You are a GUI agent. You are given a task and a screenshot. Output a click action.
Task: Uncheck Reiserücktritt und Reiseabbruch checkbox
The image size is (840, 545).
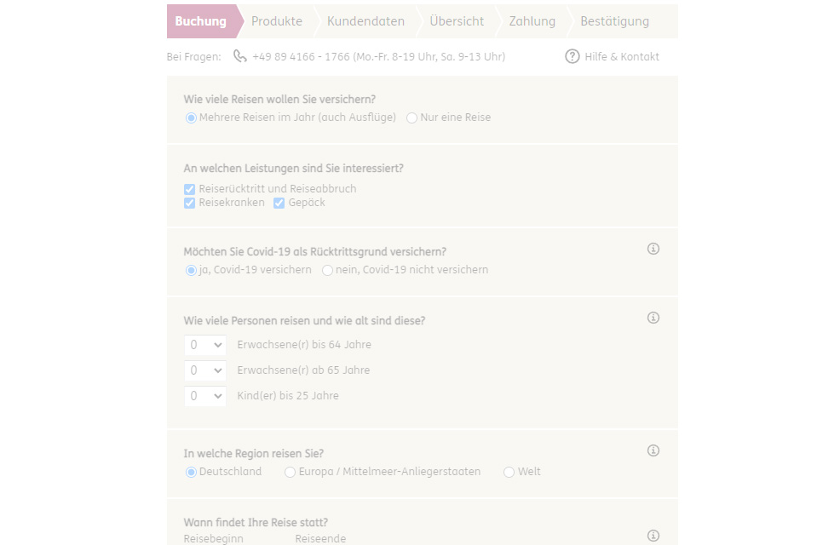click(190, 189)
